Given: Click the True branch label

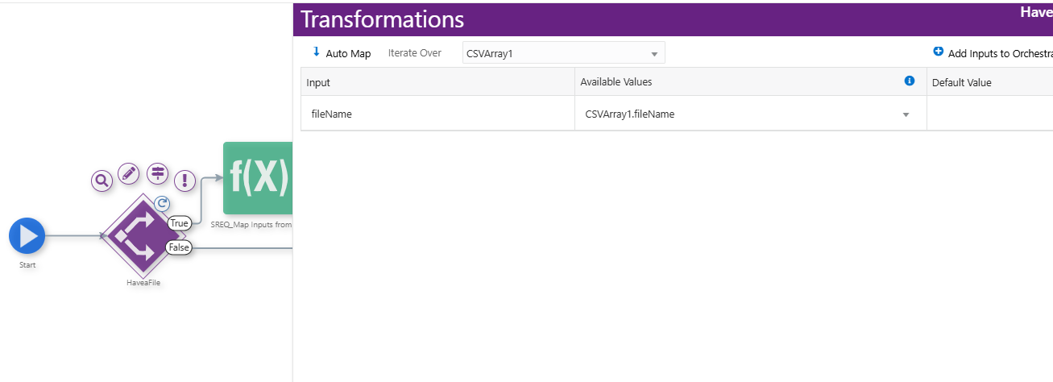Looking at the screenshot, I should (179, 223).
